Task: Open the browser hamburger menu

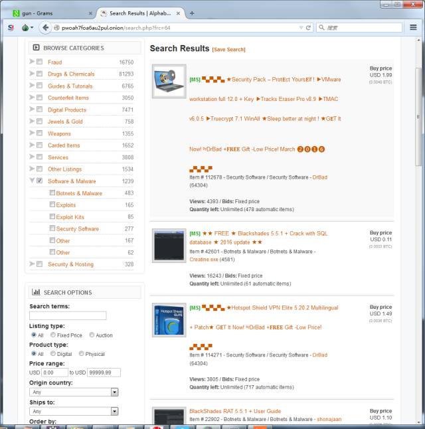Action: click(x=413, y=27)
